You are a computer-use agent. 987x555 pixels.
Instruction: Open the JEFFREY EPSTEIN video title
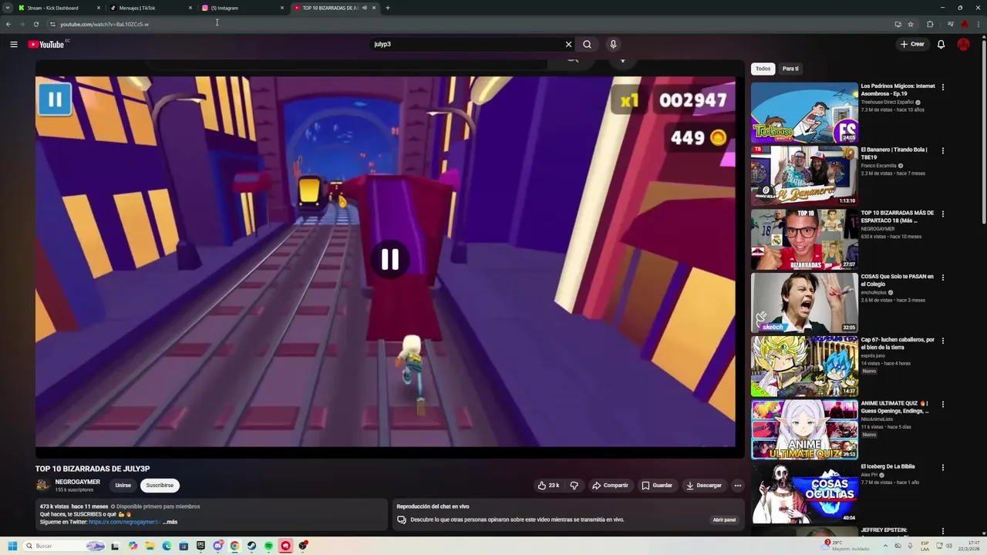click(884, 530)
